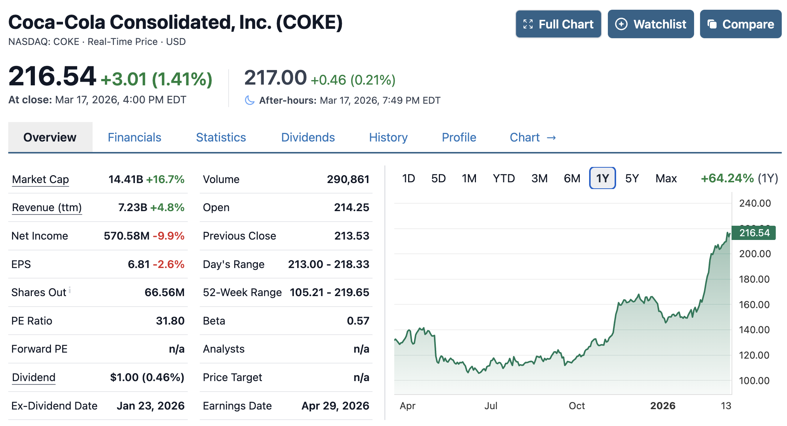787x426 pixels.
Task: Follow the Dividend link
Action: 34,377
